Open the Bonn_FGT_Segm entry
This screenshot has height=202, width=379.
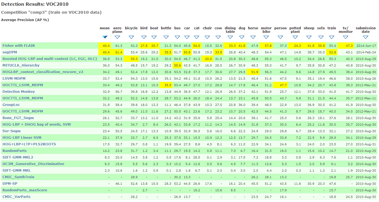pos(18,118)
